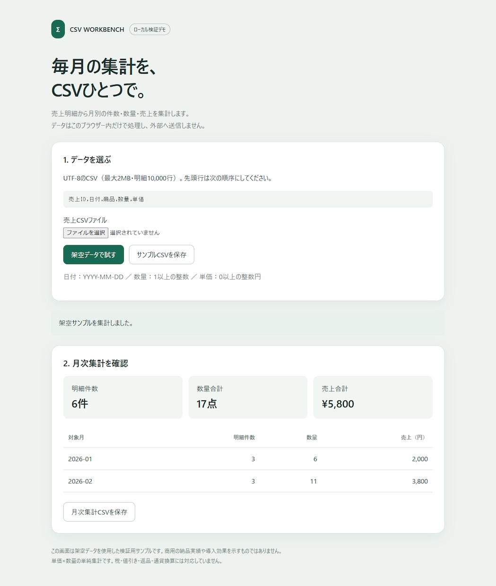The height and width of the screenshot is (586, 496).
Task: Click the 売上CSVファイル label
Action: tap(85, 220)
